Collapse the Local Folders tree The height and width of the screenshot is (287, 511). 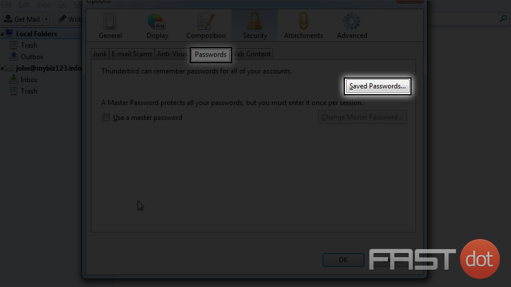pyautogui.click(x=2, y=34)
